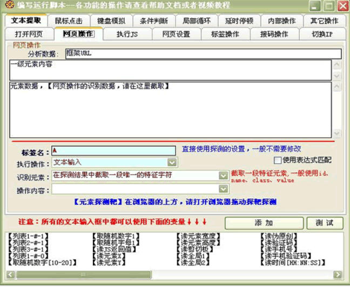Click up arrow of 一级元素内容 scrollbar

(x=337, y=64)
